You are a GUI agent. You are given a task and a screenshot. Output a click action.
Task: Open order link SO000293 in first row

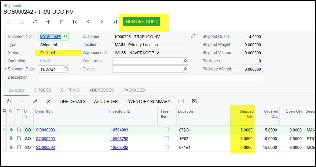[45, 130]
